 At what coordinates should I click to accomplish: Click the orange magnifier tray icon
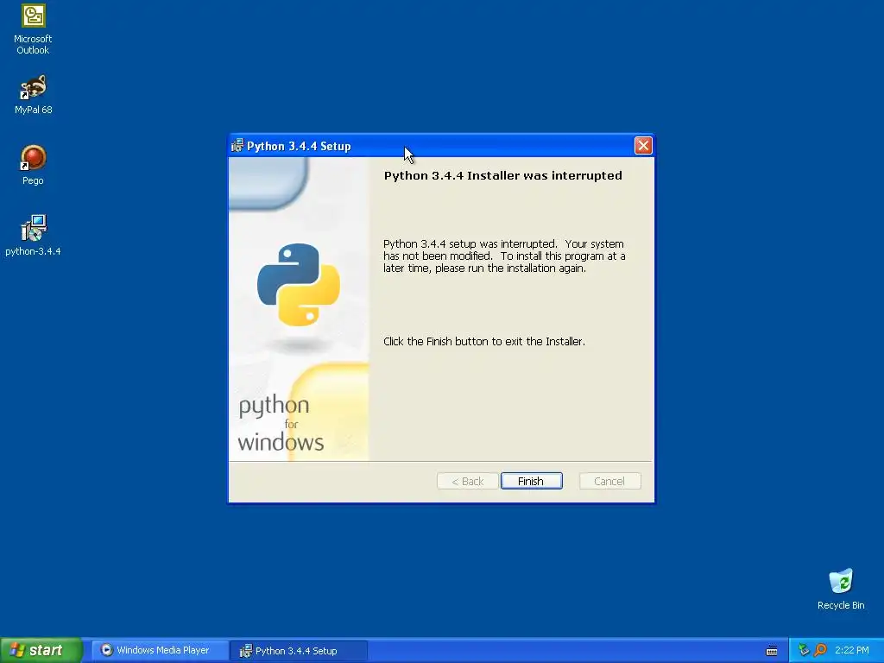point(820,650)
